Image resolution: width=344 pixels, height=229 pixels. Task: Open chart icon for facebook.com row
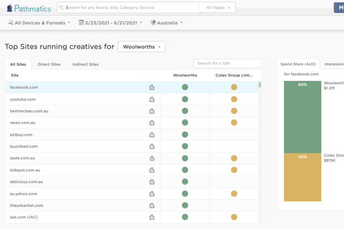(152, 87)
